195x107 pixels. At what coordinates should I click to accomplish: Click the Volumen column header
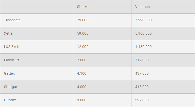pos(142,7)
